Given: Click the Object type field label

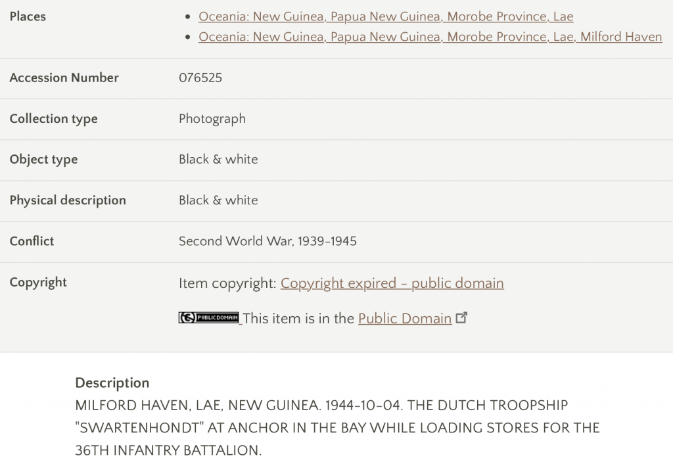Looking at the screenshot, I should point(44,160).
